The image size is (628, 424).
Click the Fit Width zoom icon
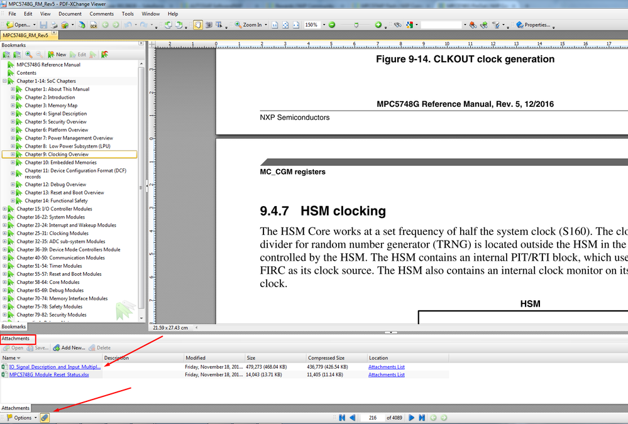click(x=296, y=25)
